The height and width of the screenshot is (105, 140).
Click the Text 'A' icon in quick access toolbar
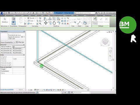pos(33,13)
